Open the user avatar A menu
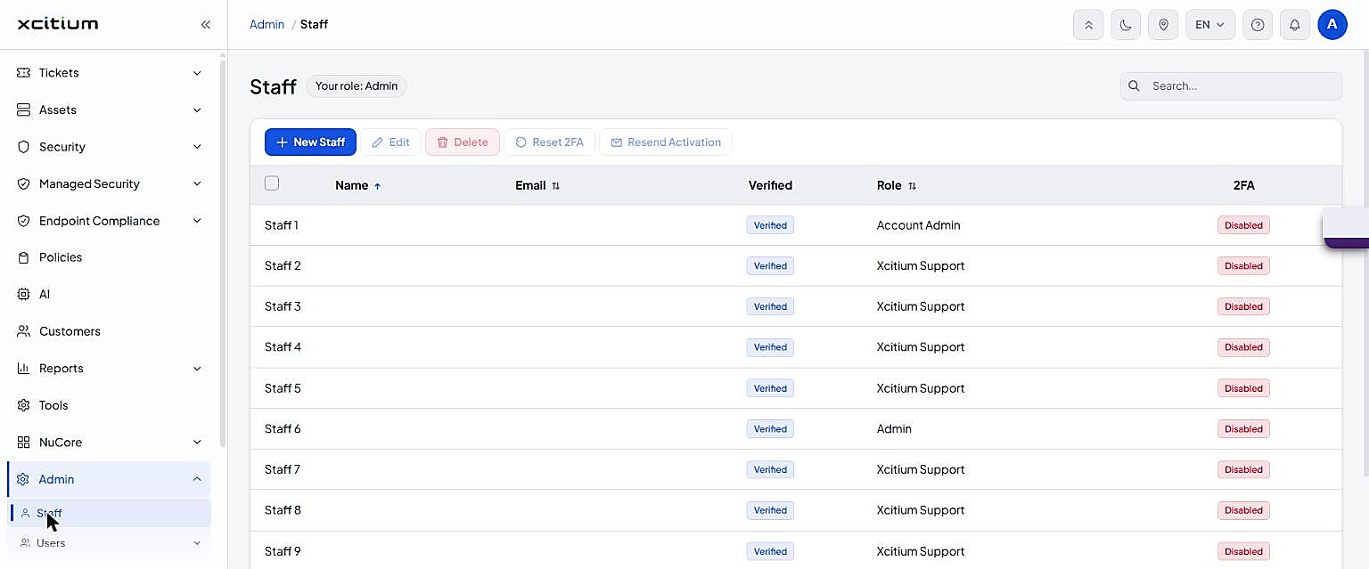 (1332, 25)
